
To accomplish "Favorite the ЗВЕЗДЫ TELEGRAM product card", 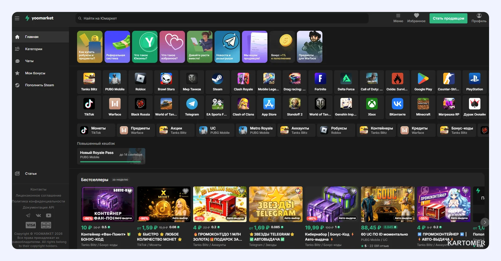I will [x=298, y=191].
